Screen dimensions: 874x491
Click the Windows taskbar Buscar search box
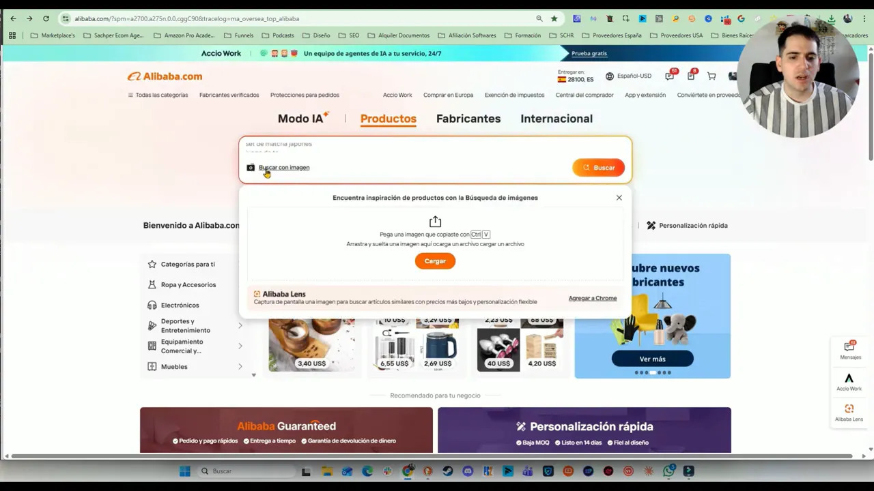click(248, 471)
